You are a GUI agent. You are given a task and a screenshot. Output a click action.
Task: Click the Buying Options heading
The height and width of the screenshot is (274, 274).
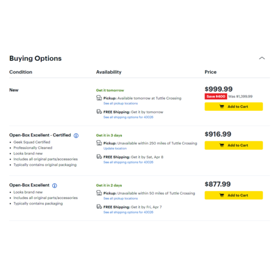[35, 58]
